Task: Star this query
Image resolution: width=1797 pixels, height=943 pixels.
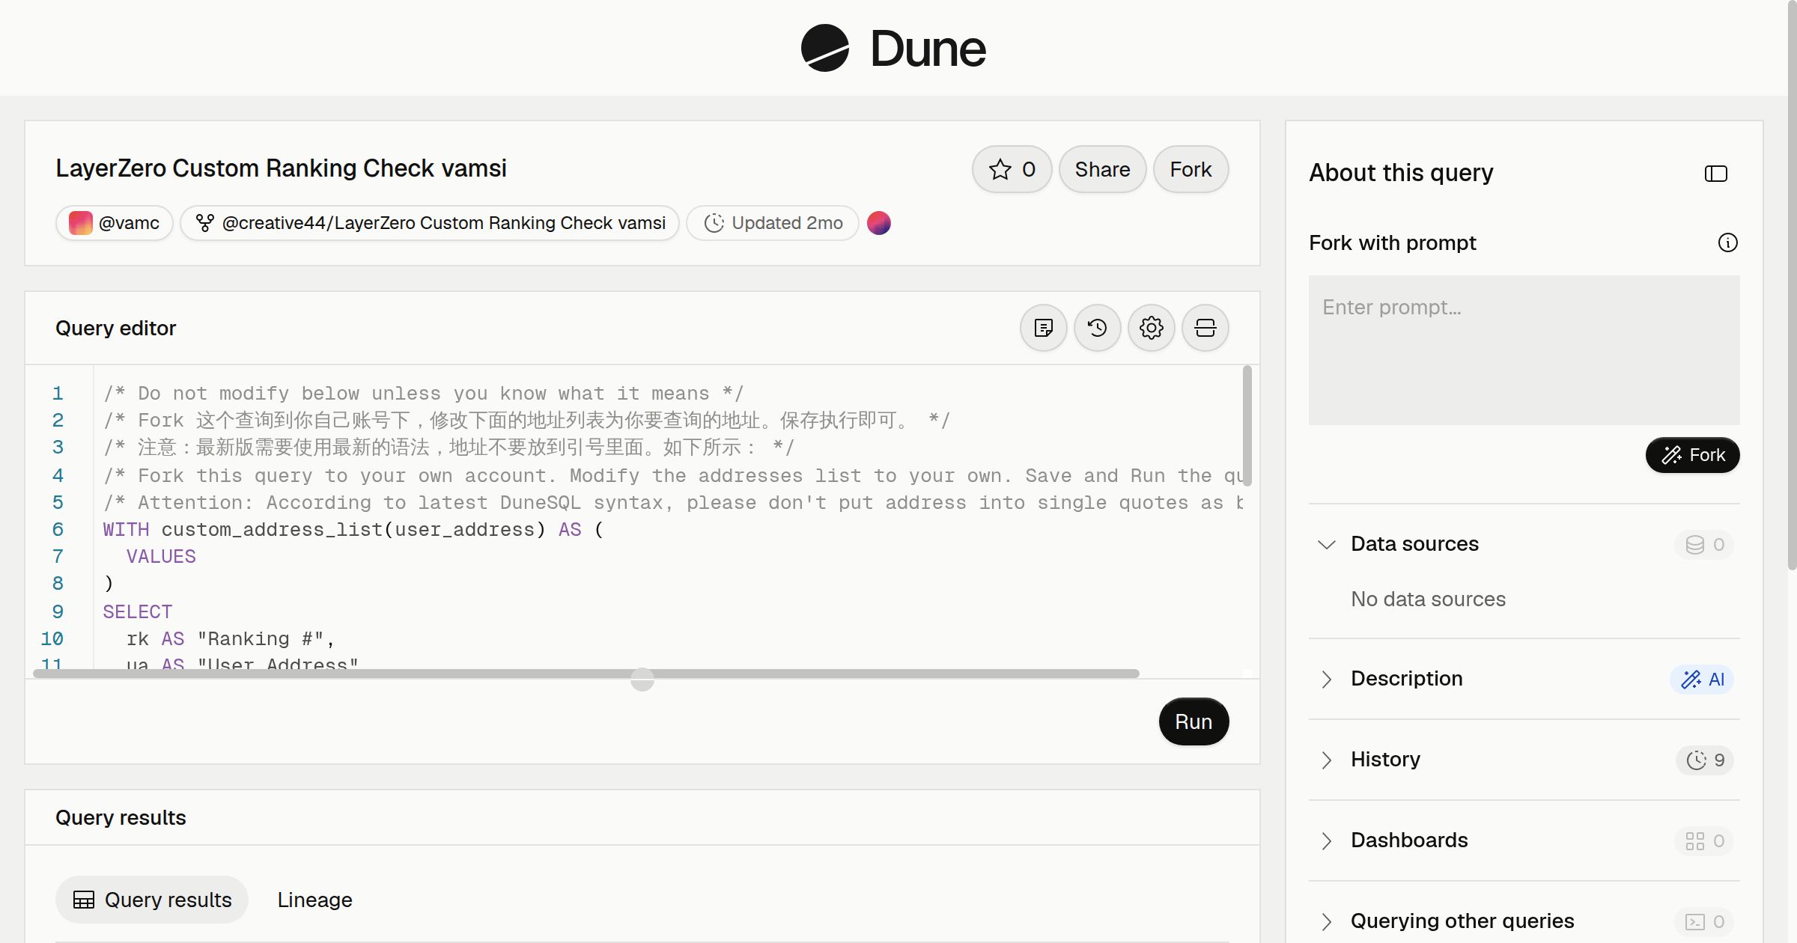Action: pos(1012,169)
